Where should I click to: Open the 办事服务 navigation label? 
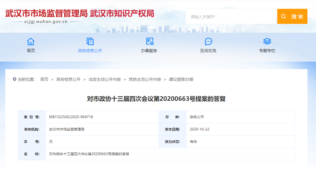click(x=149, y=51)
